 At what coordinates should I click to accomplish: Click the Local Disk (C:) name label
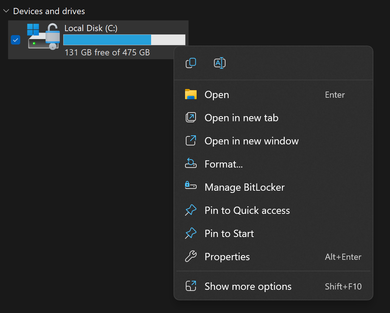coord(91,28)
